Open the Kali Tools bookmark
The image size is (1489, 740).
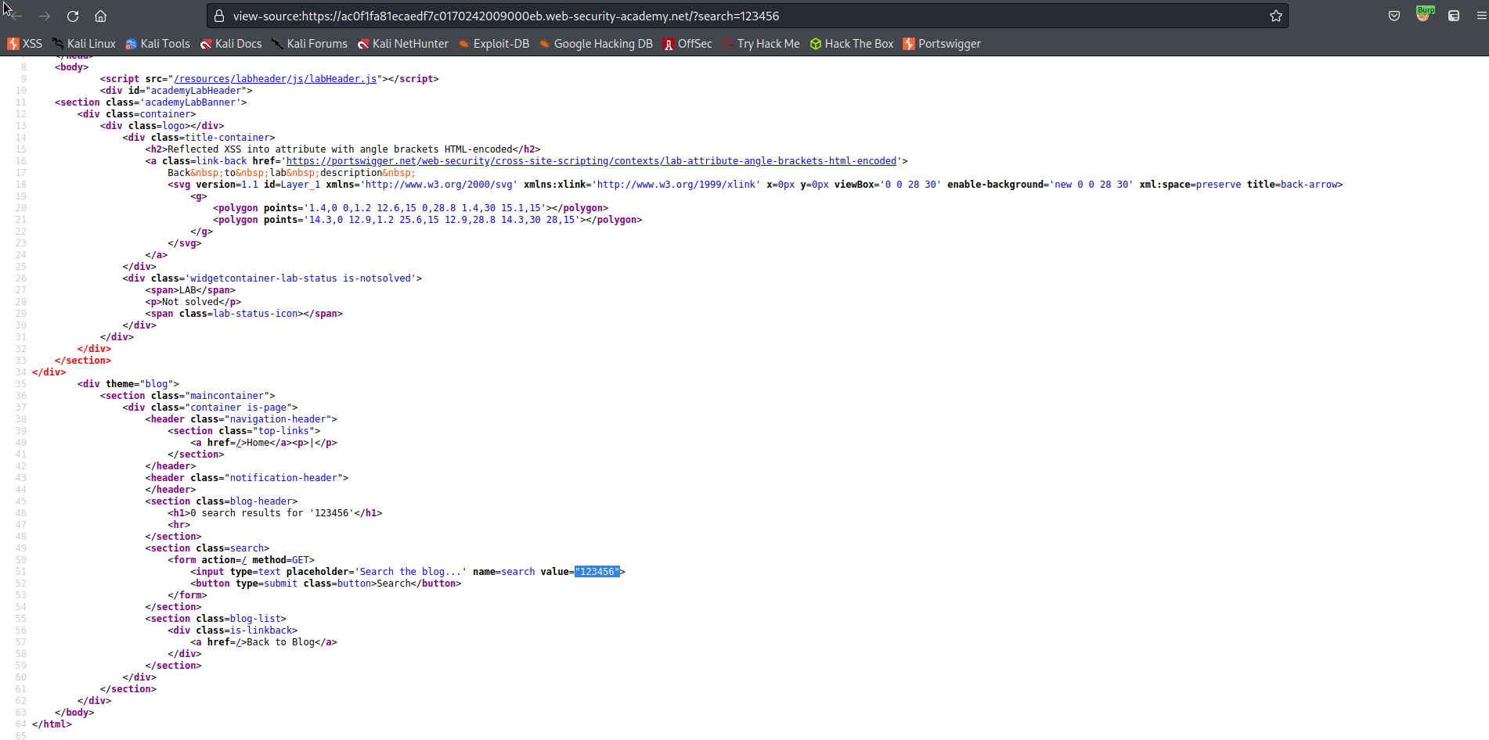157,44
